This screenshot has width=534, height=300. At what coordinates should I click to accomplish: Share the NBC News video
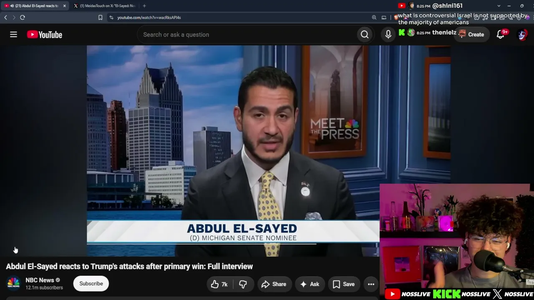tap(274, 284)
